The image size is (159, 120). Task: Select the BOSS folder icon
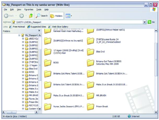pos(48,63)
